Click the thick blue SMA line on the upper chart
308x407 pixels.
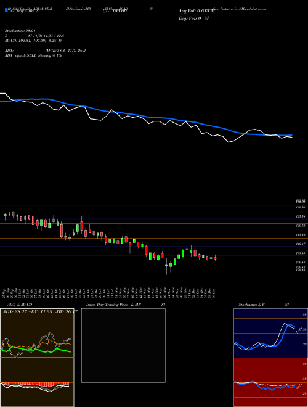145,116
